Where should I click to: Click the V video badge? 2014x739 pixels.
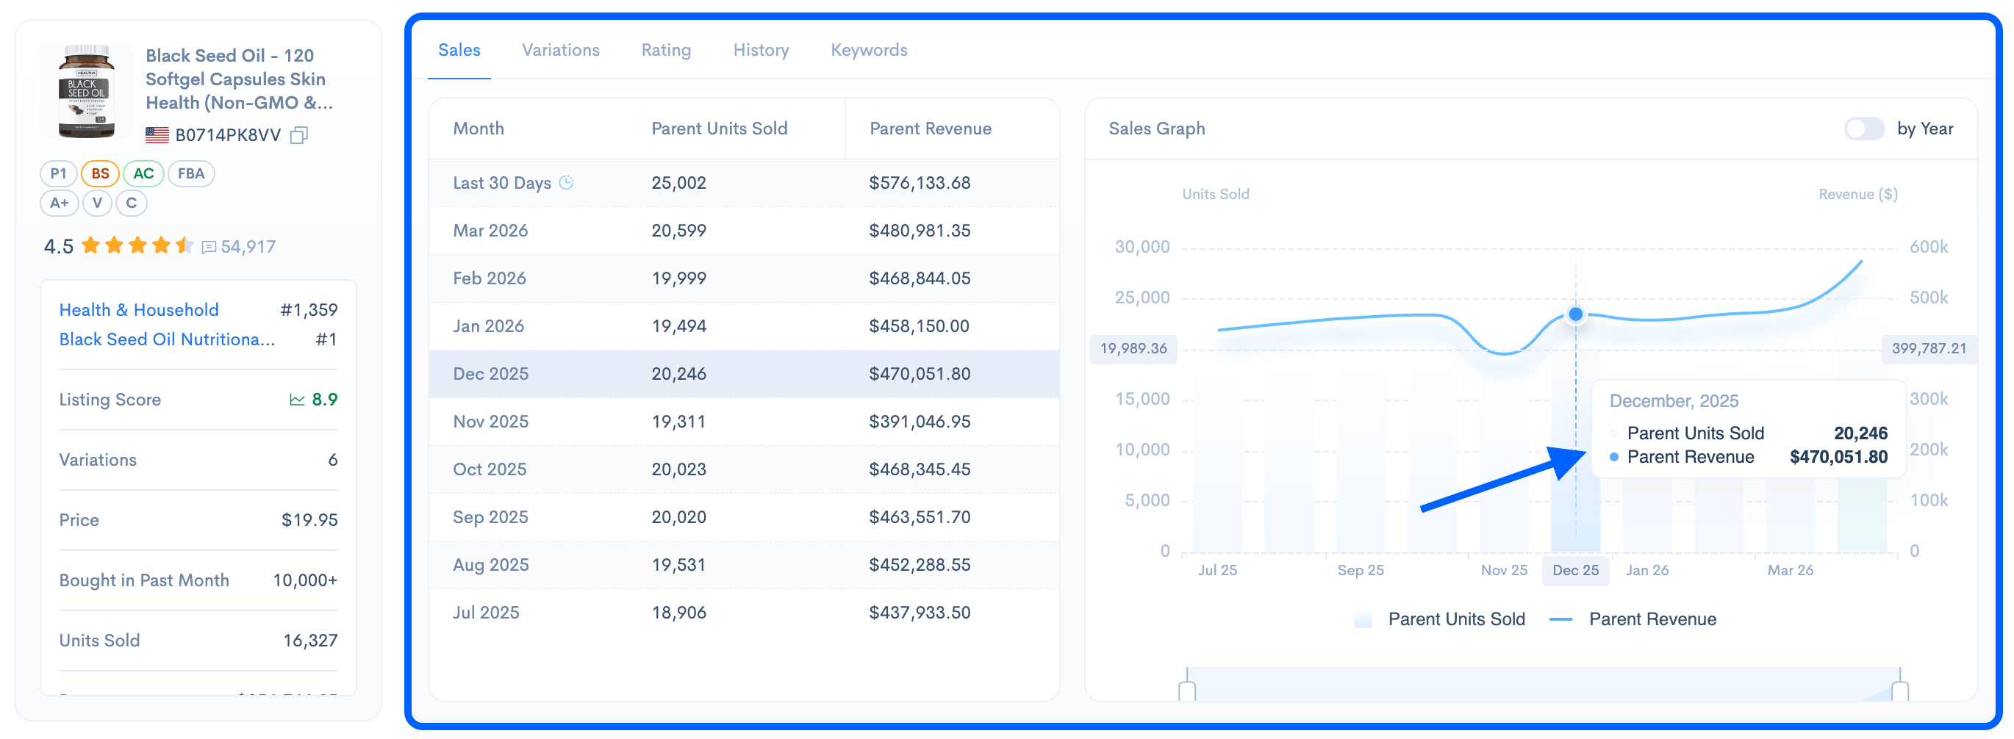[x=97, y=203]
